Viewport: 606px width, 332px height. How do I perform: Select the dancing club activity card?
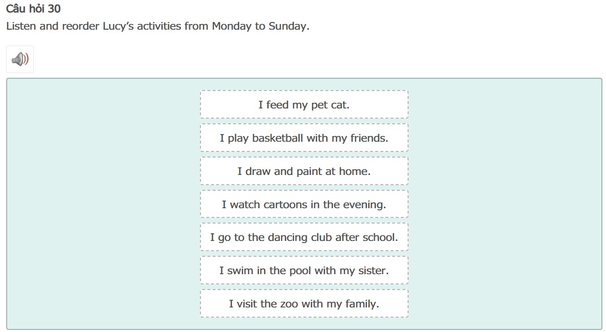tap(304, 237)
